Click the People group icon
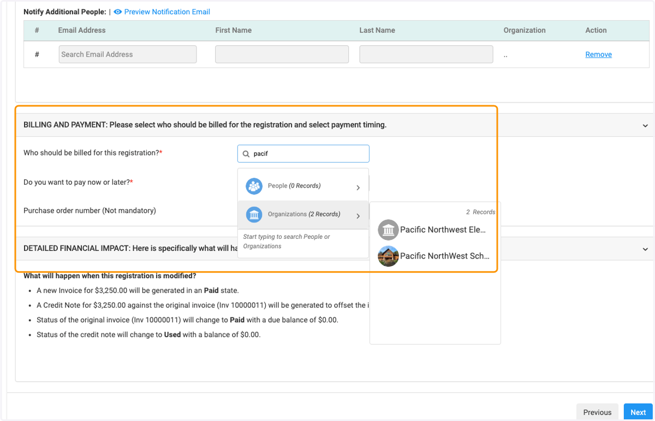The width and height of the screenshot is (655, 421). tap(254, 187)
